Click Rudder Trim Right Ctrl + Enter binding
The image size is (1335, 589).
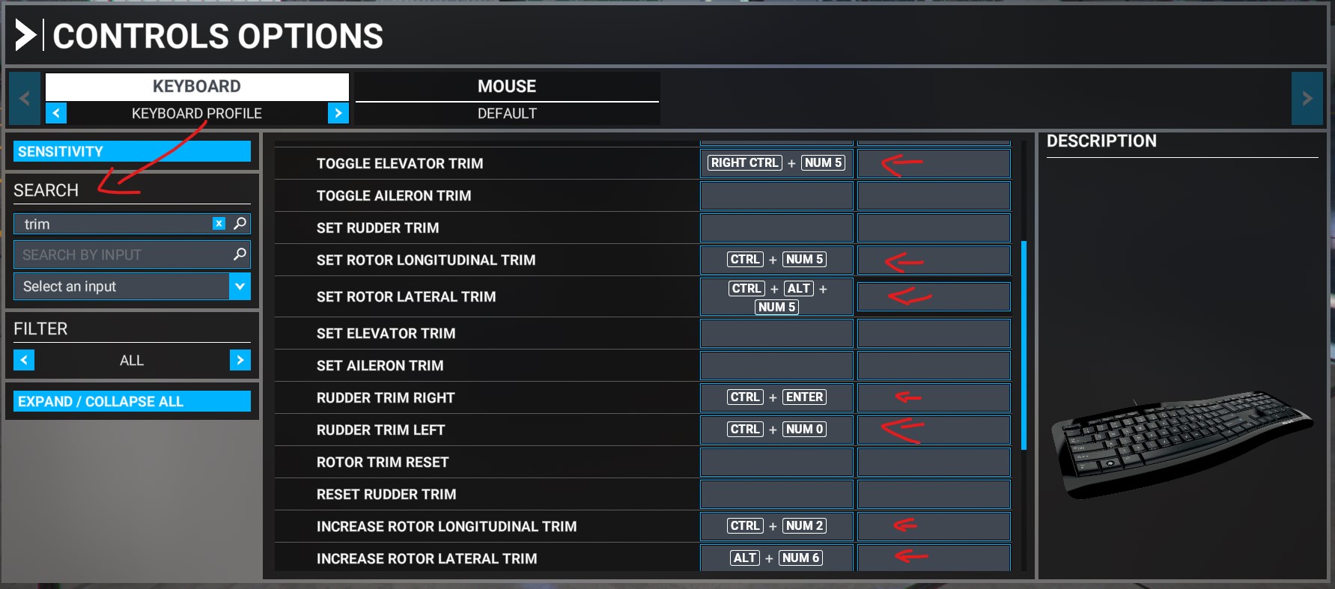click(x=776, y=397)
